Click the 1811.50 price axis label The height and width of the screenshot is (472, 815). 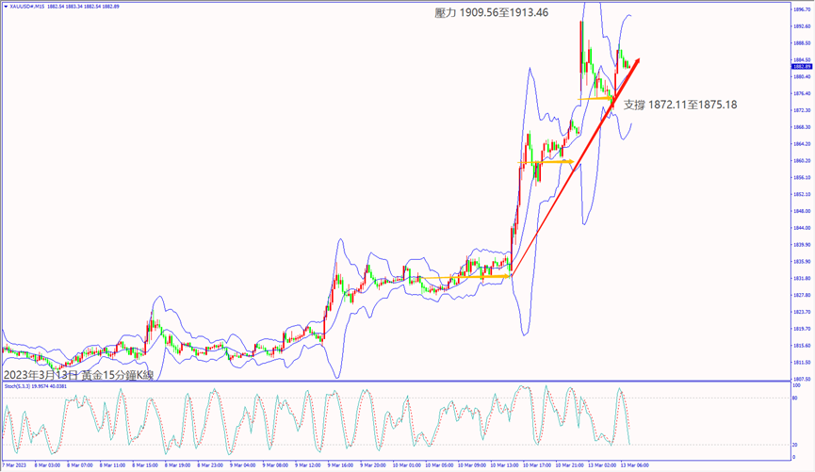(802, 363)
